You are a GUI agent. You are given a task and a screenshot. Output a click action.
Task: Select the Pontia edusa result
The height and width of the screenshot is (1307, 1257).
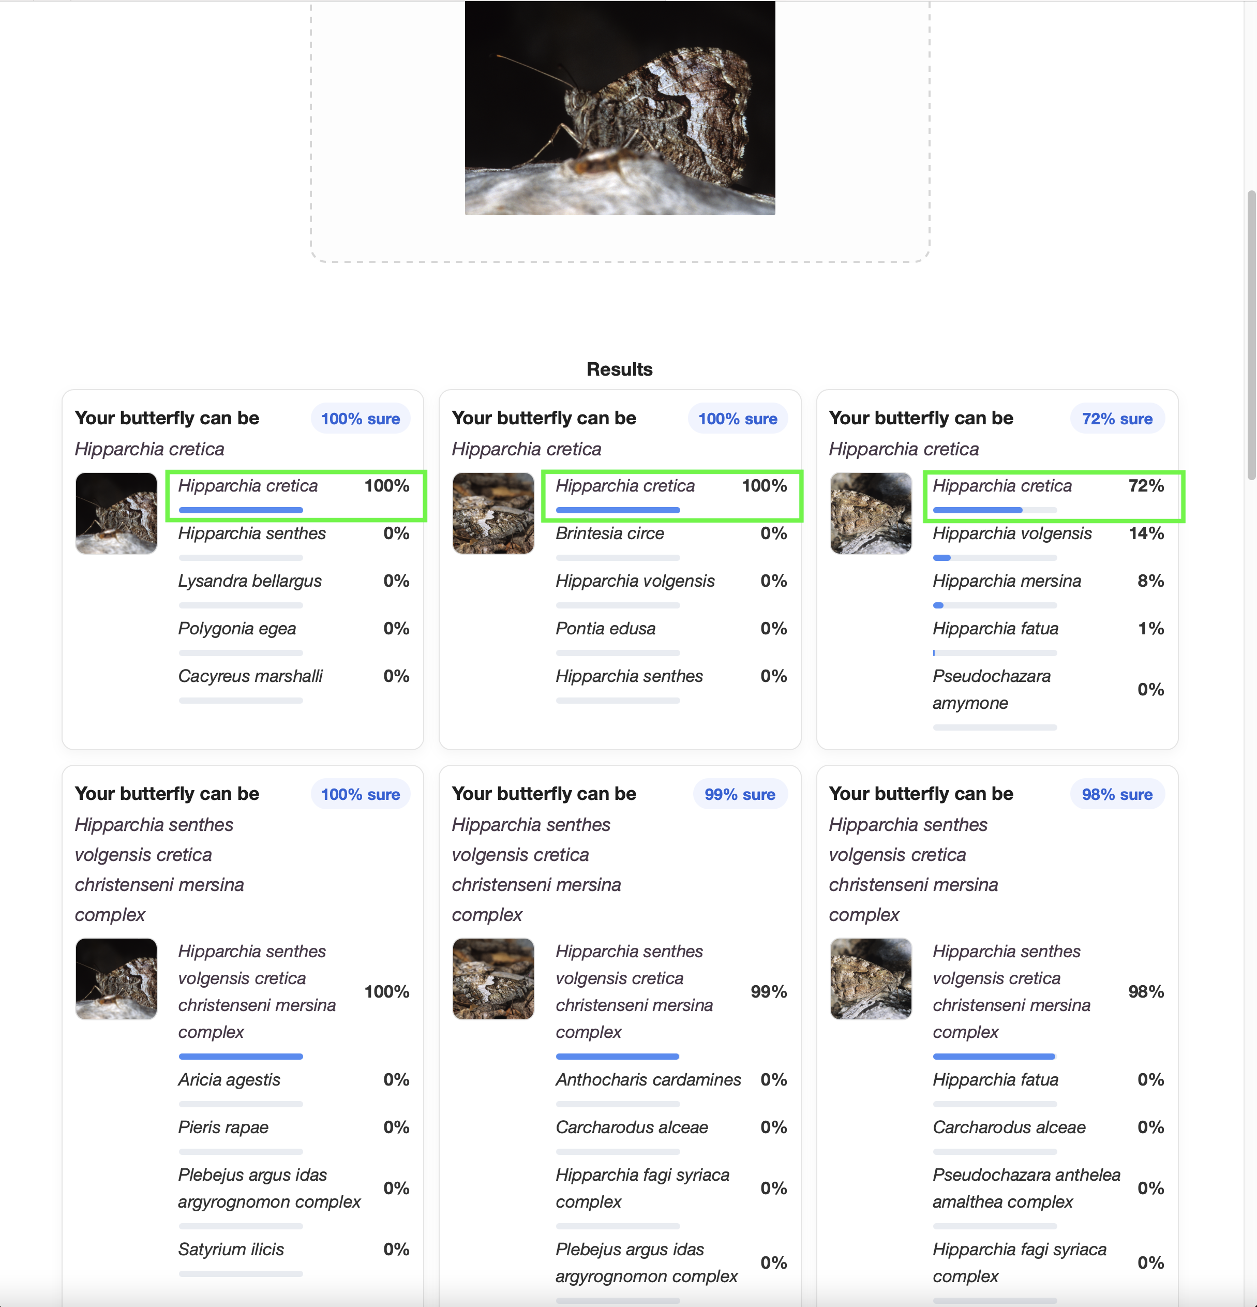coord(605,628)
